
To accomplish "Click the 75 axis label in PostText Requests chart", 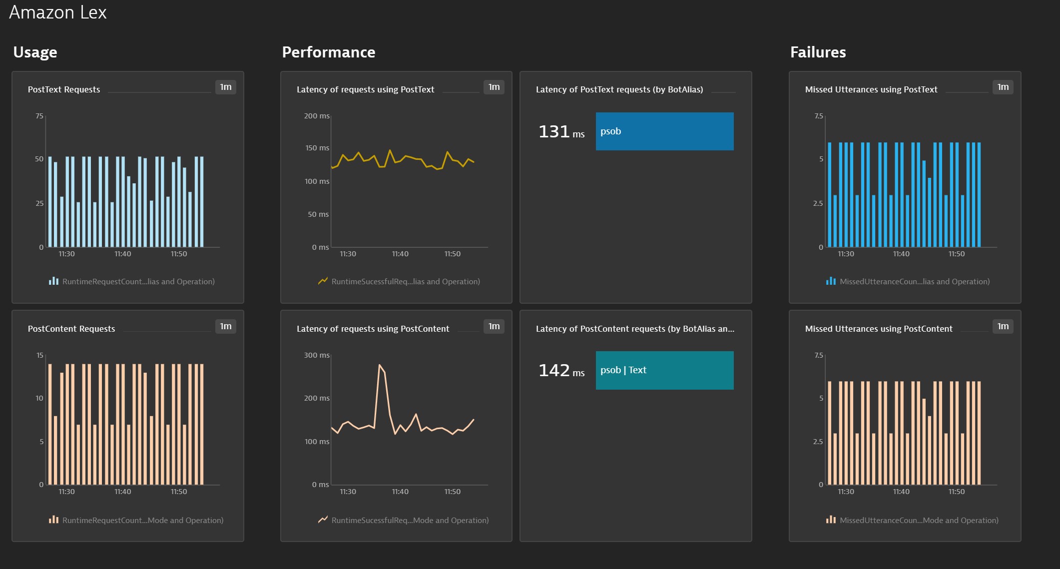I will (39, 116).
